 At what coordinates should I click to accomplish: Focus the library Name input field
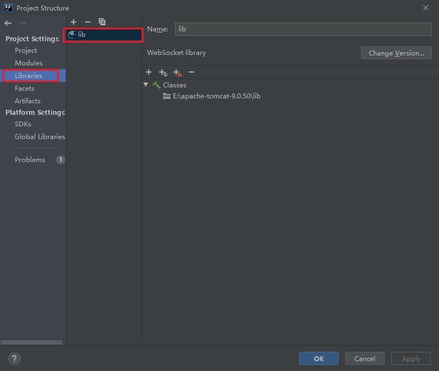[x=303, y=29]
